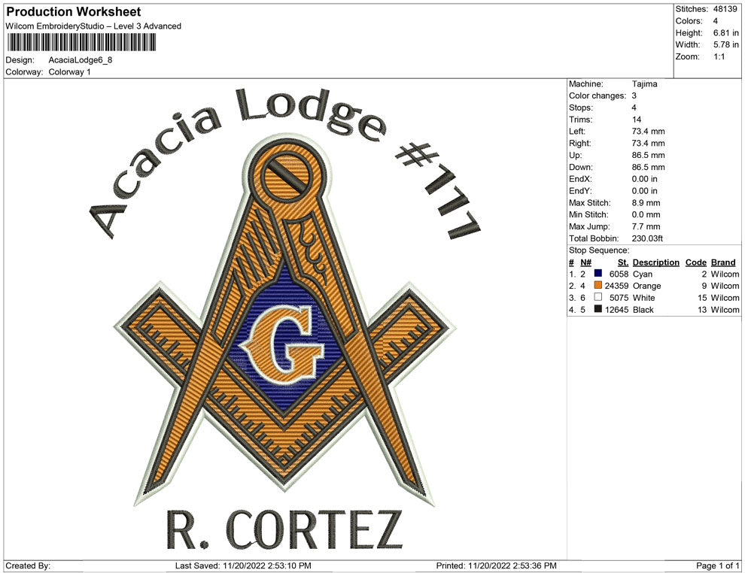Click the machine value 'Tajima'

[x=644, y=84]
